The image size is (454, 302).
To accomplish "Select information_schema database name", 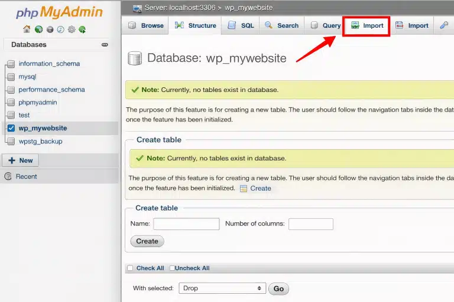I will click(x=49, y=64).
